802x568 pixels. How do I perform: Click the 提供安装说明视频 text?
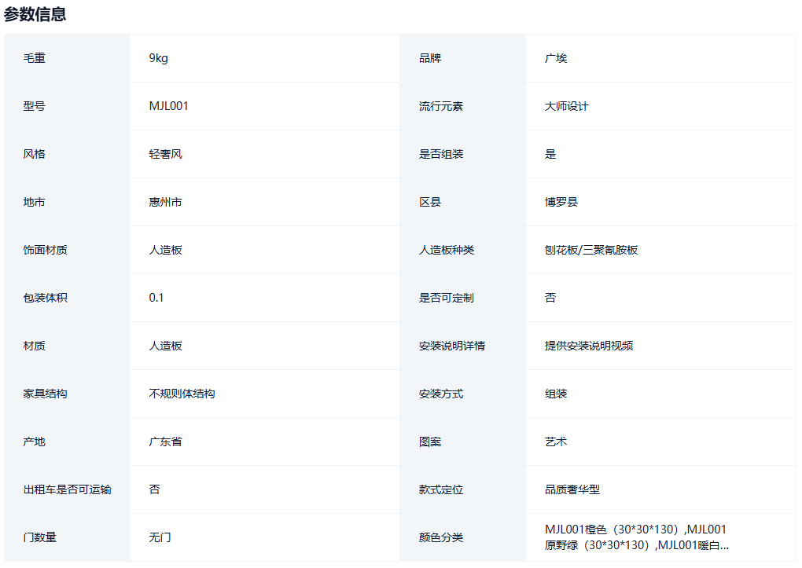click(588, 346)
